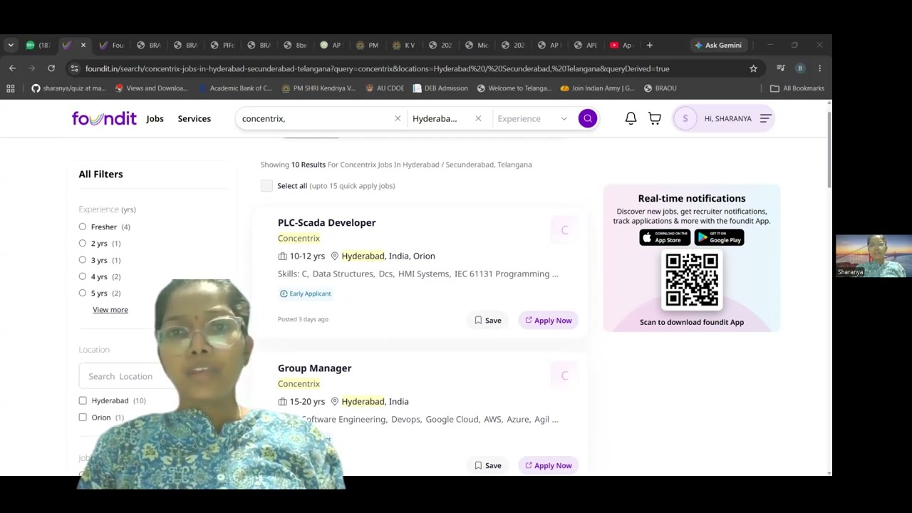The image size is (912, 513).
Task: View site information icon in the address bar
Action: point(74,68)
